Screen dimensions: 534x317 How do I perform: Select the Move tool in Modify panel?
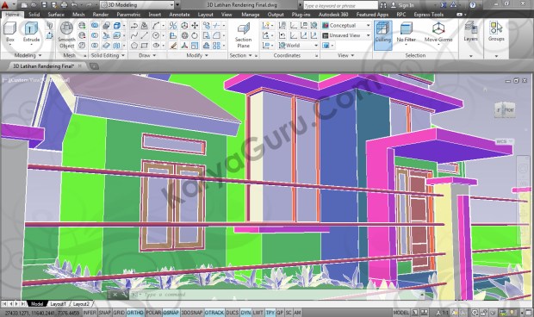[x=195, y=26]
